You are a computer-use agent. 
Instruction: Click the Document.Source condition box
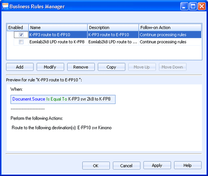click(x=63, y=99)
